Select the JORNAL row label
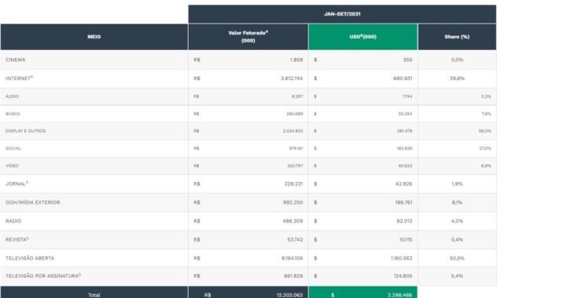This screenshot has height=298, width=566. [17, 184]
